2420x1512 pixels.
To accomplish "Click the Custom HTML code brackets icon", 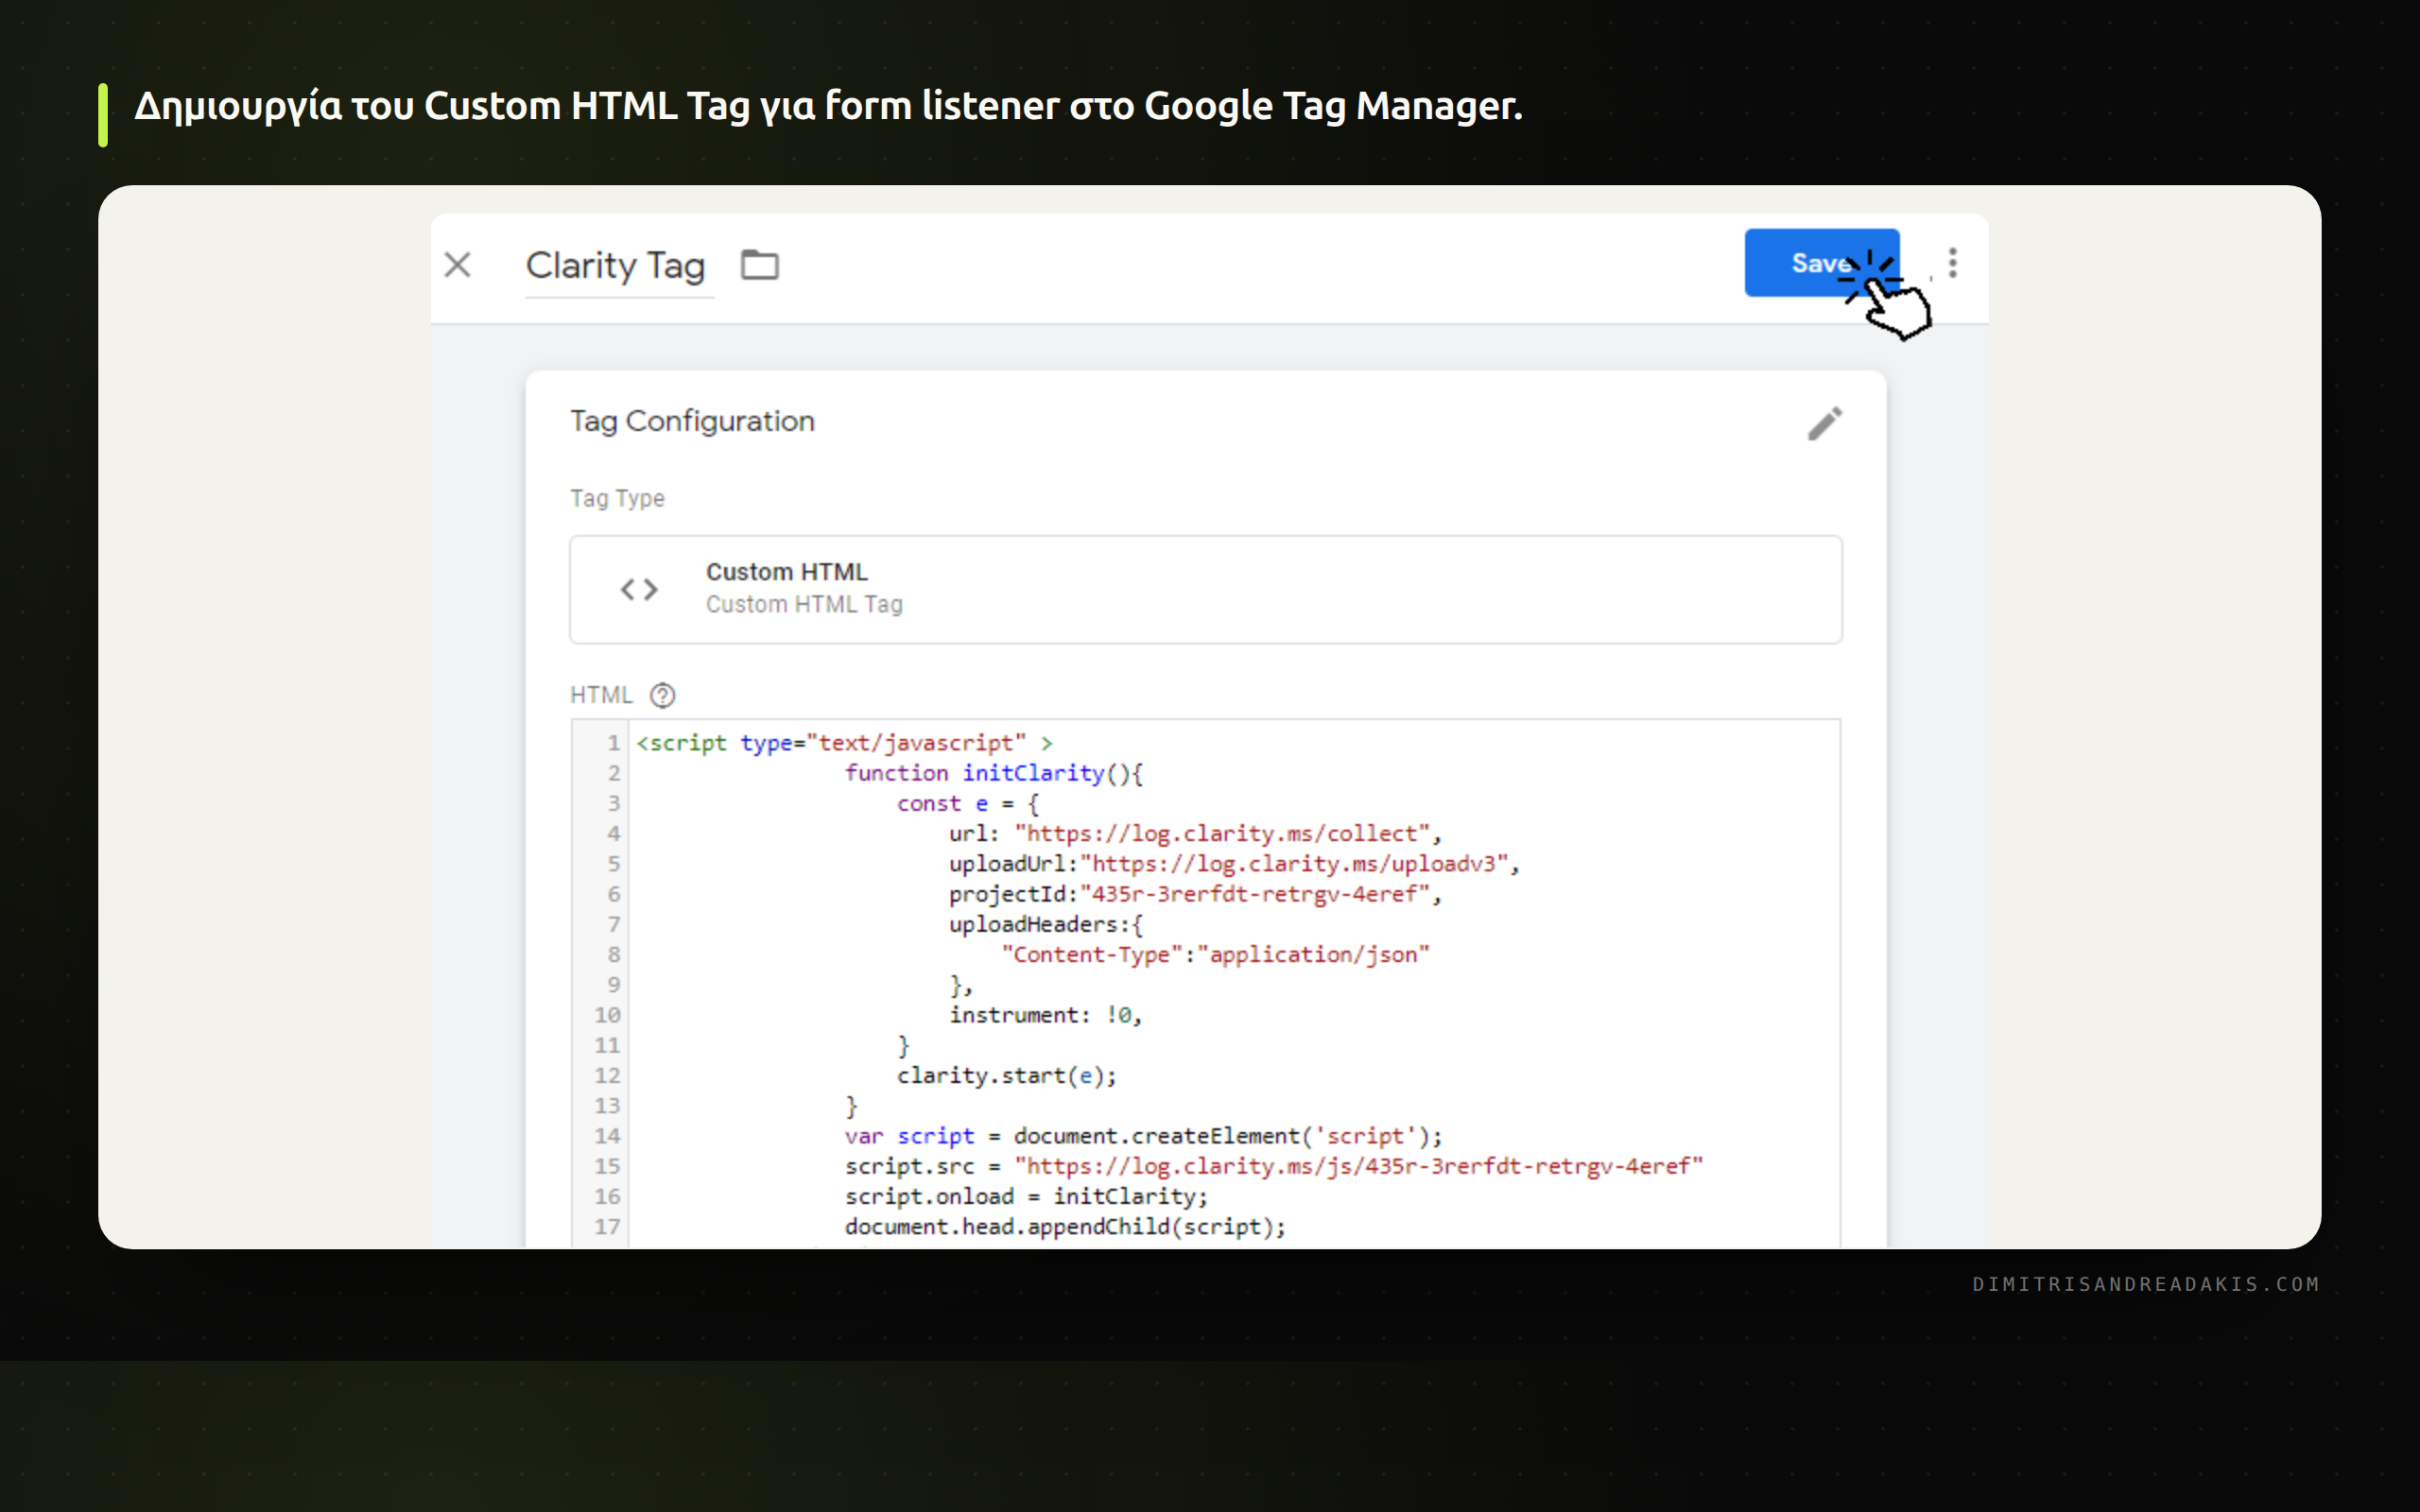I will [x=639, y=589].
